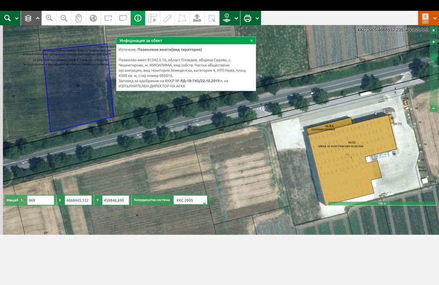Open the map layers panel
Viewport: 439px width, 285px height.
pyautogui.click(x=28, y=18)
